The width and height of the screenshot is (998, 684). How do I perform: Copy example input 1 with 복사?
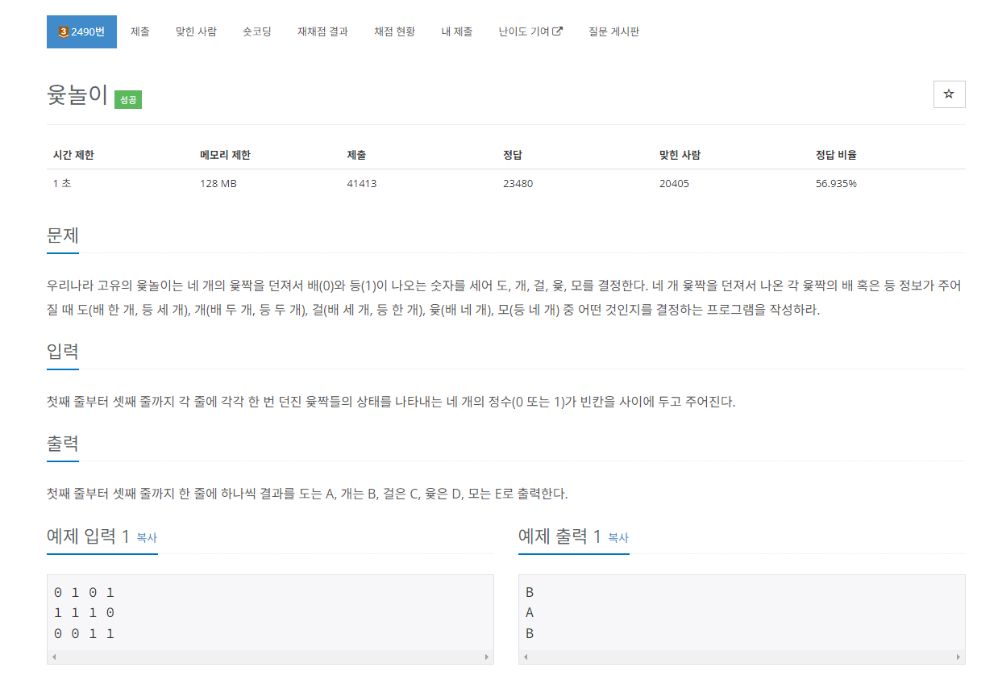[x=147, y=538]
